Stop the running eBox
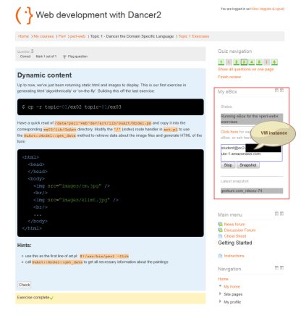 228,165
